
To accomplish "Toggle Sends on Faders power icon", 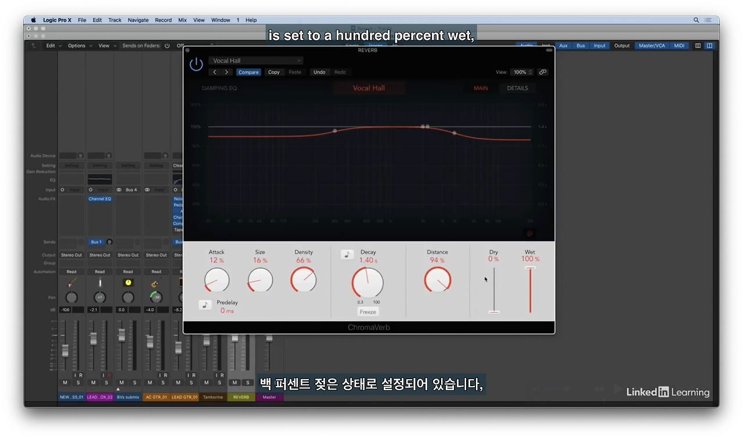I will [x=167, y=46].
